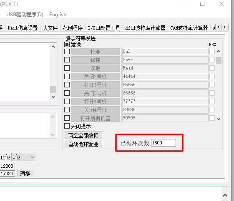The image size is (234, 201).
Task: Click the 77777 text field
Action: (165, 102)
